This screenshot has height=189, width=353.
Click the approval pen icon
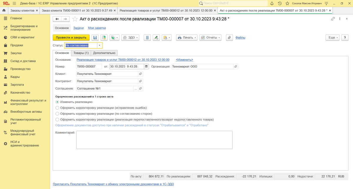pos(156,38)
